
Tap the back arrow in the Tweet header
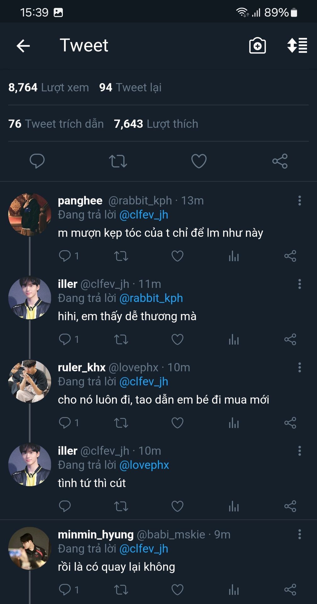click(23, 46)
